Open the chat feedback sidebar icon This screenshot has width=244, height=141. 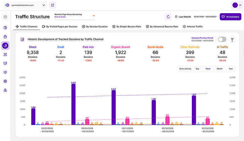(x=5, y=63)
